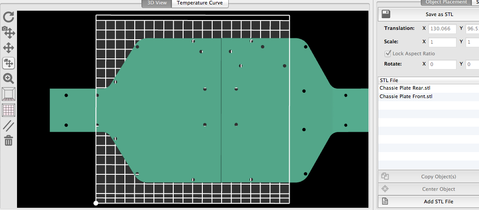Click the Translation X input field
This screenshot has height=210, width=479.
click(442, 29)
